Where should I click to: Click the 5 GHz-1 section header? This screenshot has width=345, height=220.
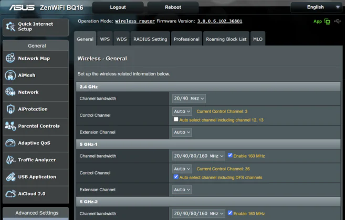tap(208, 144)
